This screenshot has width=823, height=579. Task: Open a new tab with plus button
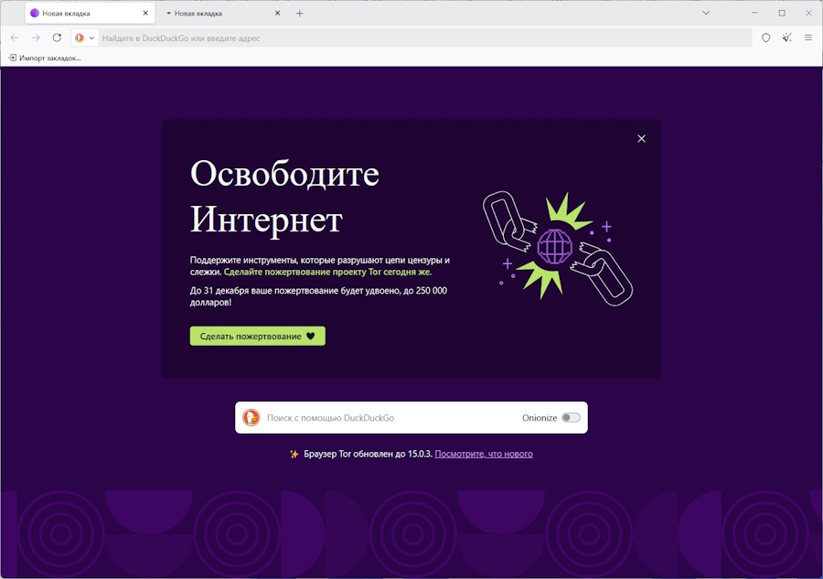pyautogui.click(x=299, y=13)
